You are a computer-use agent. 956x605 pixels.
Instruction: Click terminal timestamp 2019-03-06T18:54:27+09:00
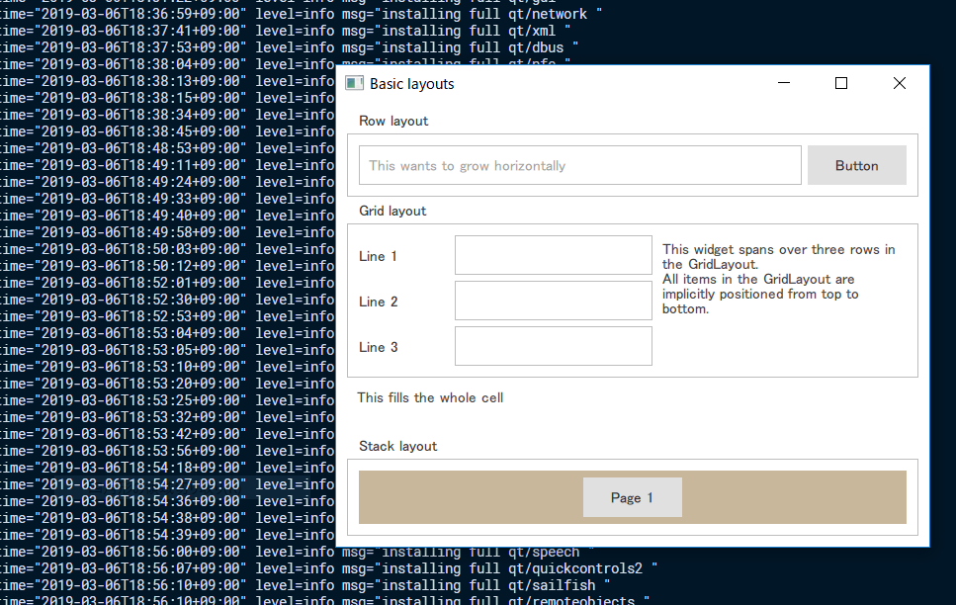140,484
